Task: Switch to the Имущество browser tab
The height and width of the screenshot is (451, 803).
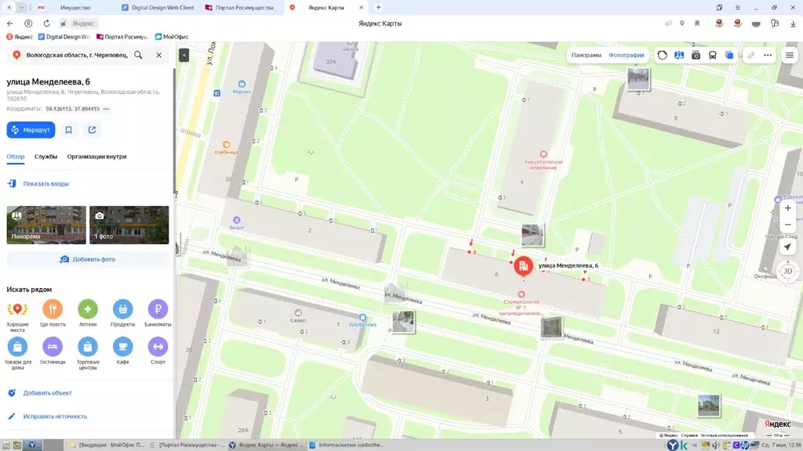Action: (x=74, y=8)
